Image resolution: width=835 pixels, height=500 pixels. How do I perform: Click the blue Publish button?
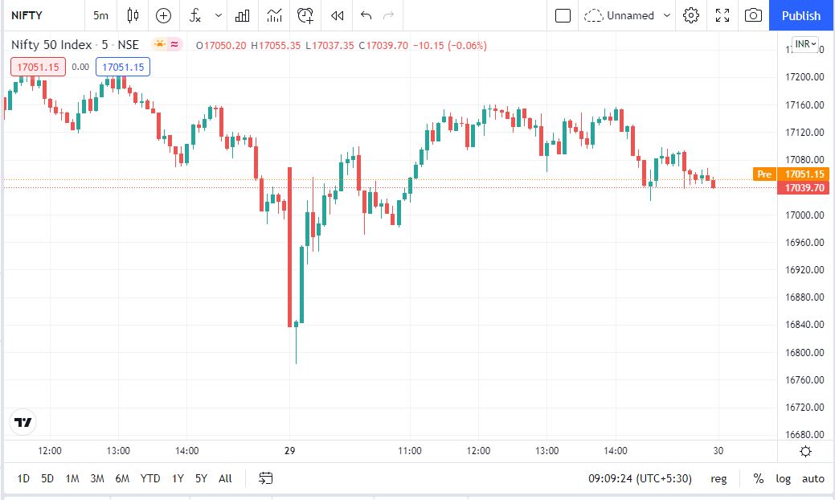click(801, 15)
